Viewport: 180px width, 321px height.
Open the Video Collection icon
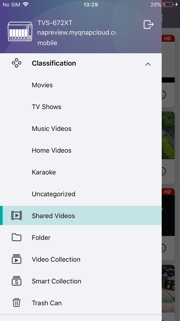16,259
